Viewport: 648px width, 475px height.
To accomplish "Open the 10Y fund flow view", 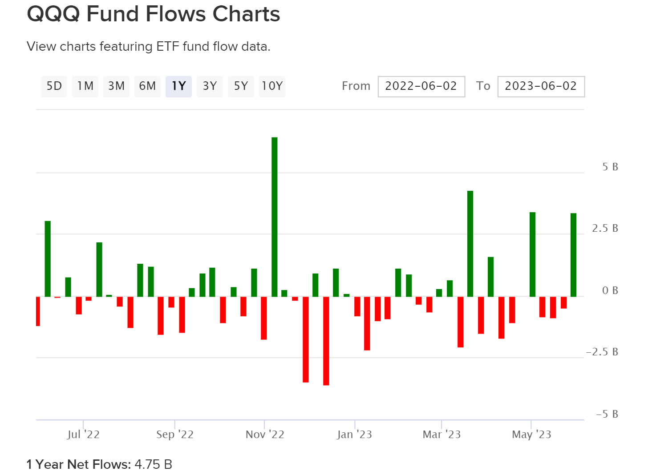I will coord(272,86).
